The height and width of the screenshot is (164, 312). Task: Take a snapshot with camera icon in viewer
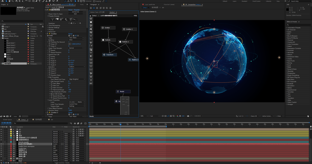pos(188,116)
